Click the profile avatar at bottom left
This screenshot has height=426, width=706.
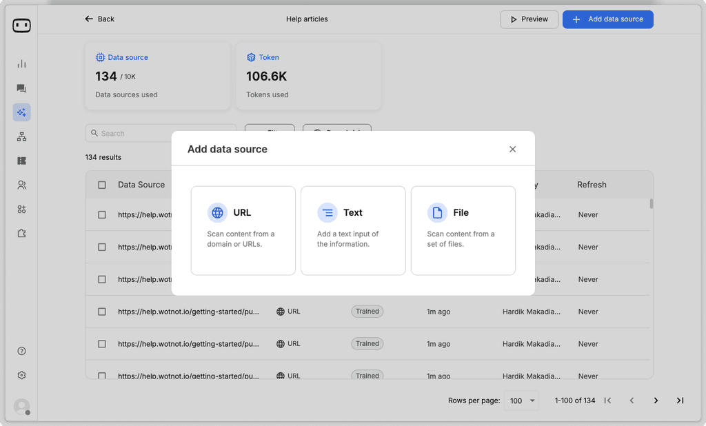click(x=21, y=407)
